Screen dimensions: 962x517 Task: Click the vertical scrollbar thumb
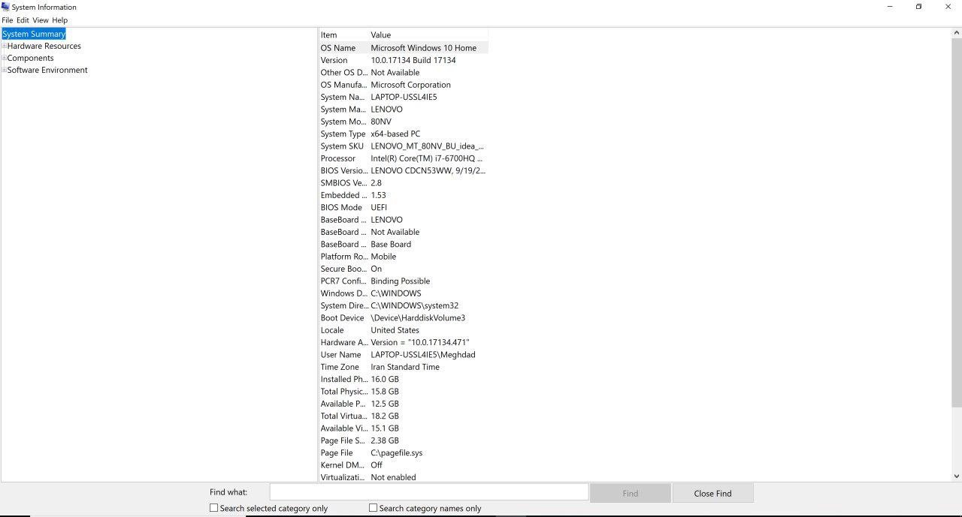coord(956,223)
